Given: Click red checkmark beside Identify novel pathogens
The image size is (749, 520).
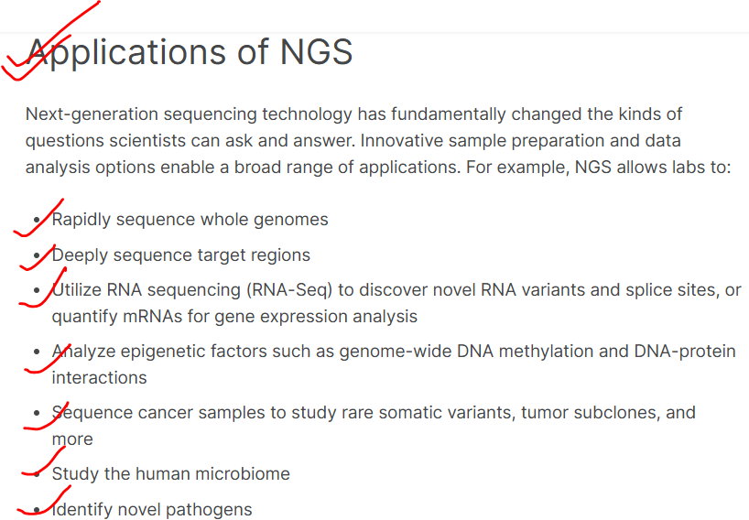Looking at the screenshot, I should pos(44,501).
